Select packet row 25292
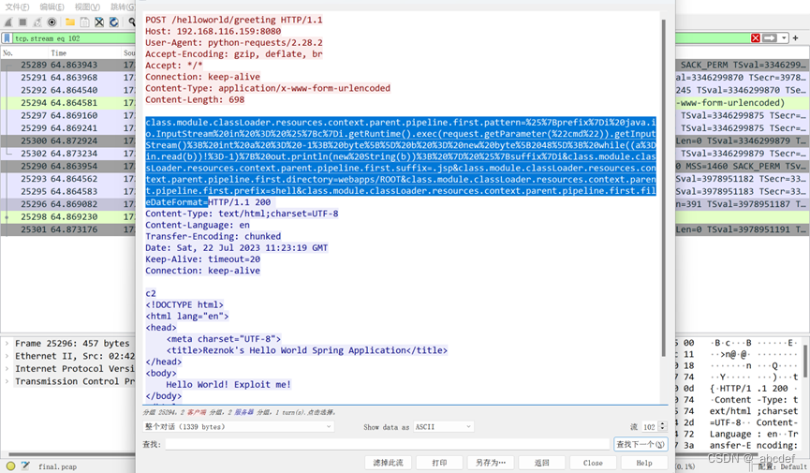This screenshot has height=473, width=810. pos(68,90)
